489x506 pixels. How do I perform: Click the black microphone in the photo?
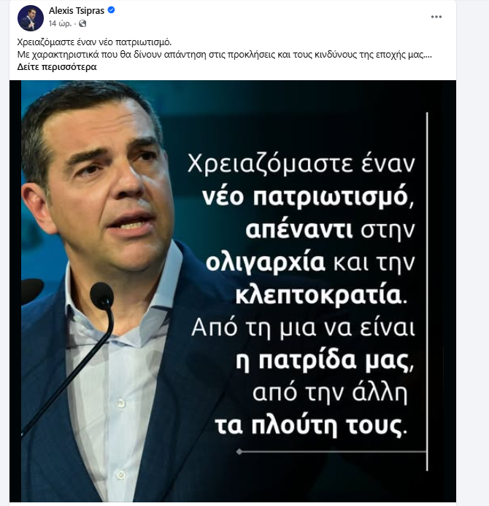pyautogui.click(x=101, y=297)
